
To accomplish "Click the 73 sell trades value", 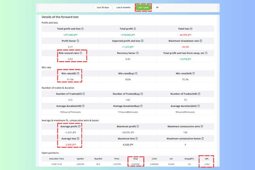I will click(x=185, y=100).
